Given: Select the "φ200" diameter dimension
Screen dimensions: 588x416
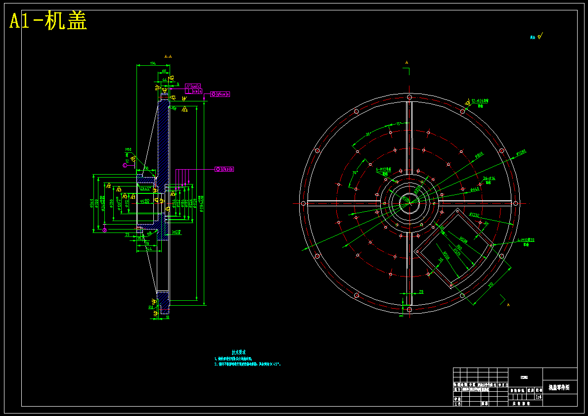Looking at the screenshot, I should click(111, 203).
